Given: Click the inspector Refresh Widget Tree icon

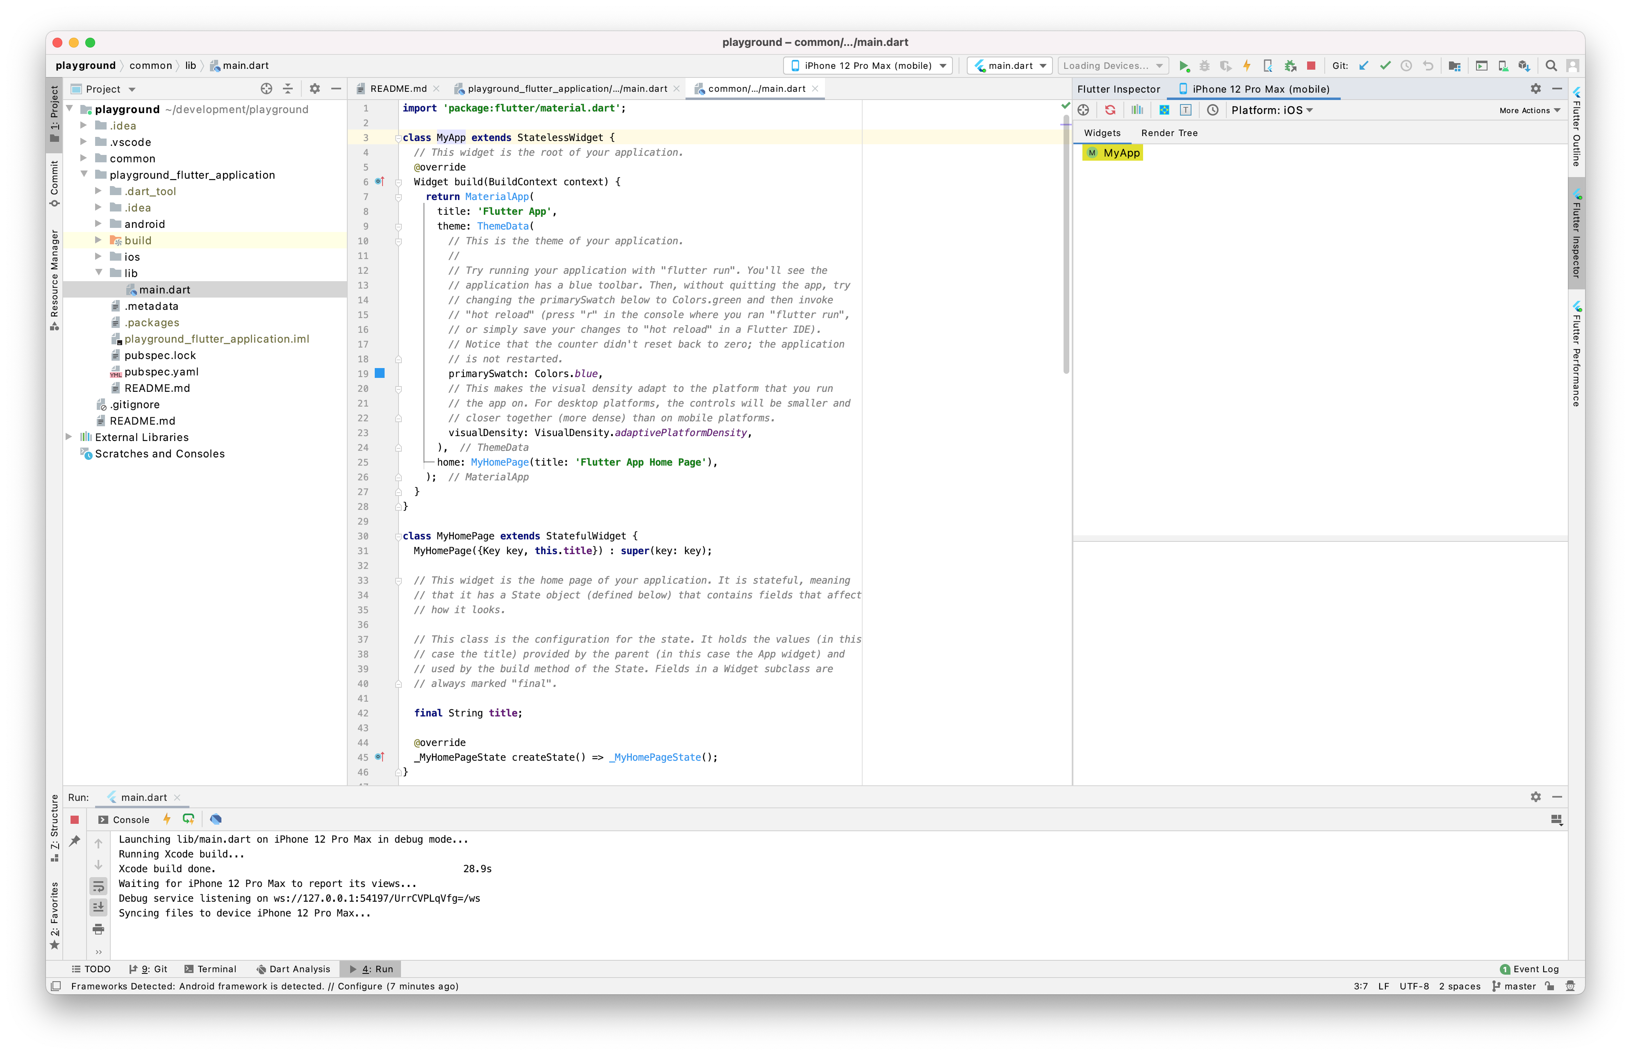Looking at the screenshot, I should coord(1110,110).
